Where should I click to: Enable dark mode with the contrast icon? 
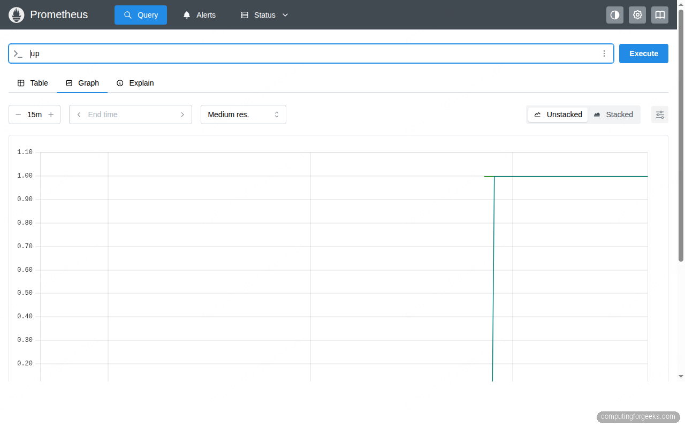click(614, 15)
